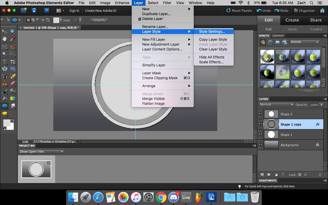Select the Rectangular Marquee tool

[x=5, y=47]
